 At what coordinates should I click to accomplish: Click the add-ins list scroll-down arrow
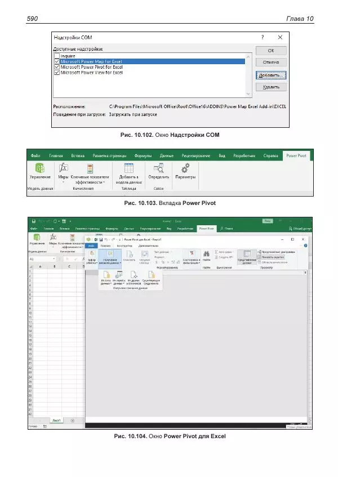pyautogui.click(x=248, y=94)
